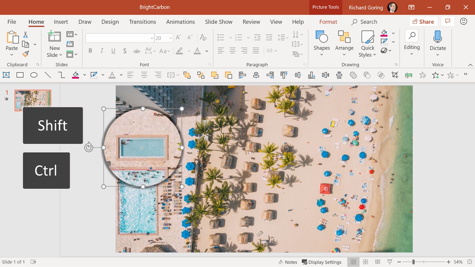
Task: Expand the Quick Styles dropdown
Action: pyautogui.click(x=367, y=44)
